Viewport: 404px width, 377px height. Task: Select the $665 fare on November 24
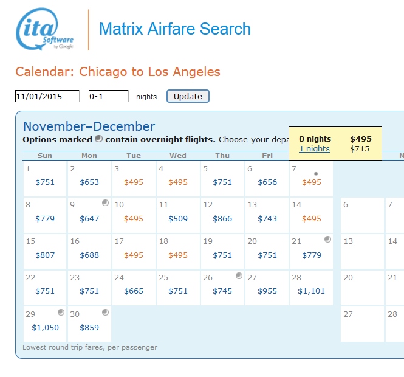[x=134, y=291]
